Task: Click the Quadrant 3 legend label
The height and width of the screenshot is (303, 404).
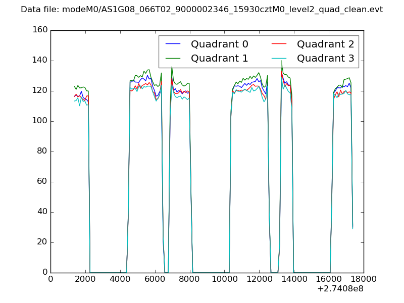Action: pyautogui.click(x=325, y=58)
